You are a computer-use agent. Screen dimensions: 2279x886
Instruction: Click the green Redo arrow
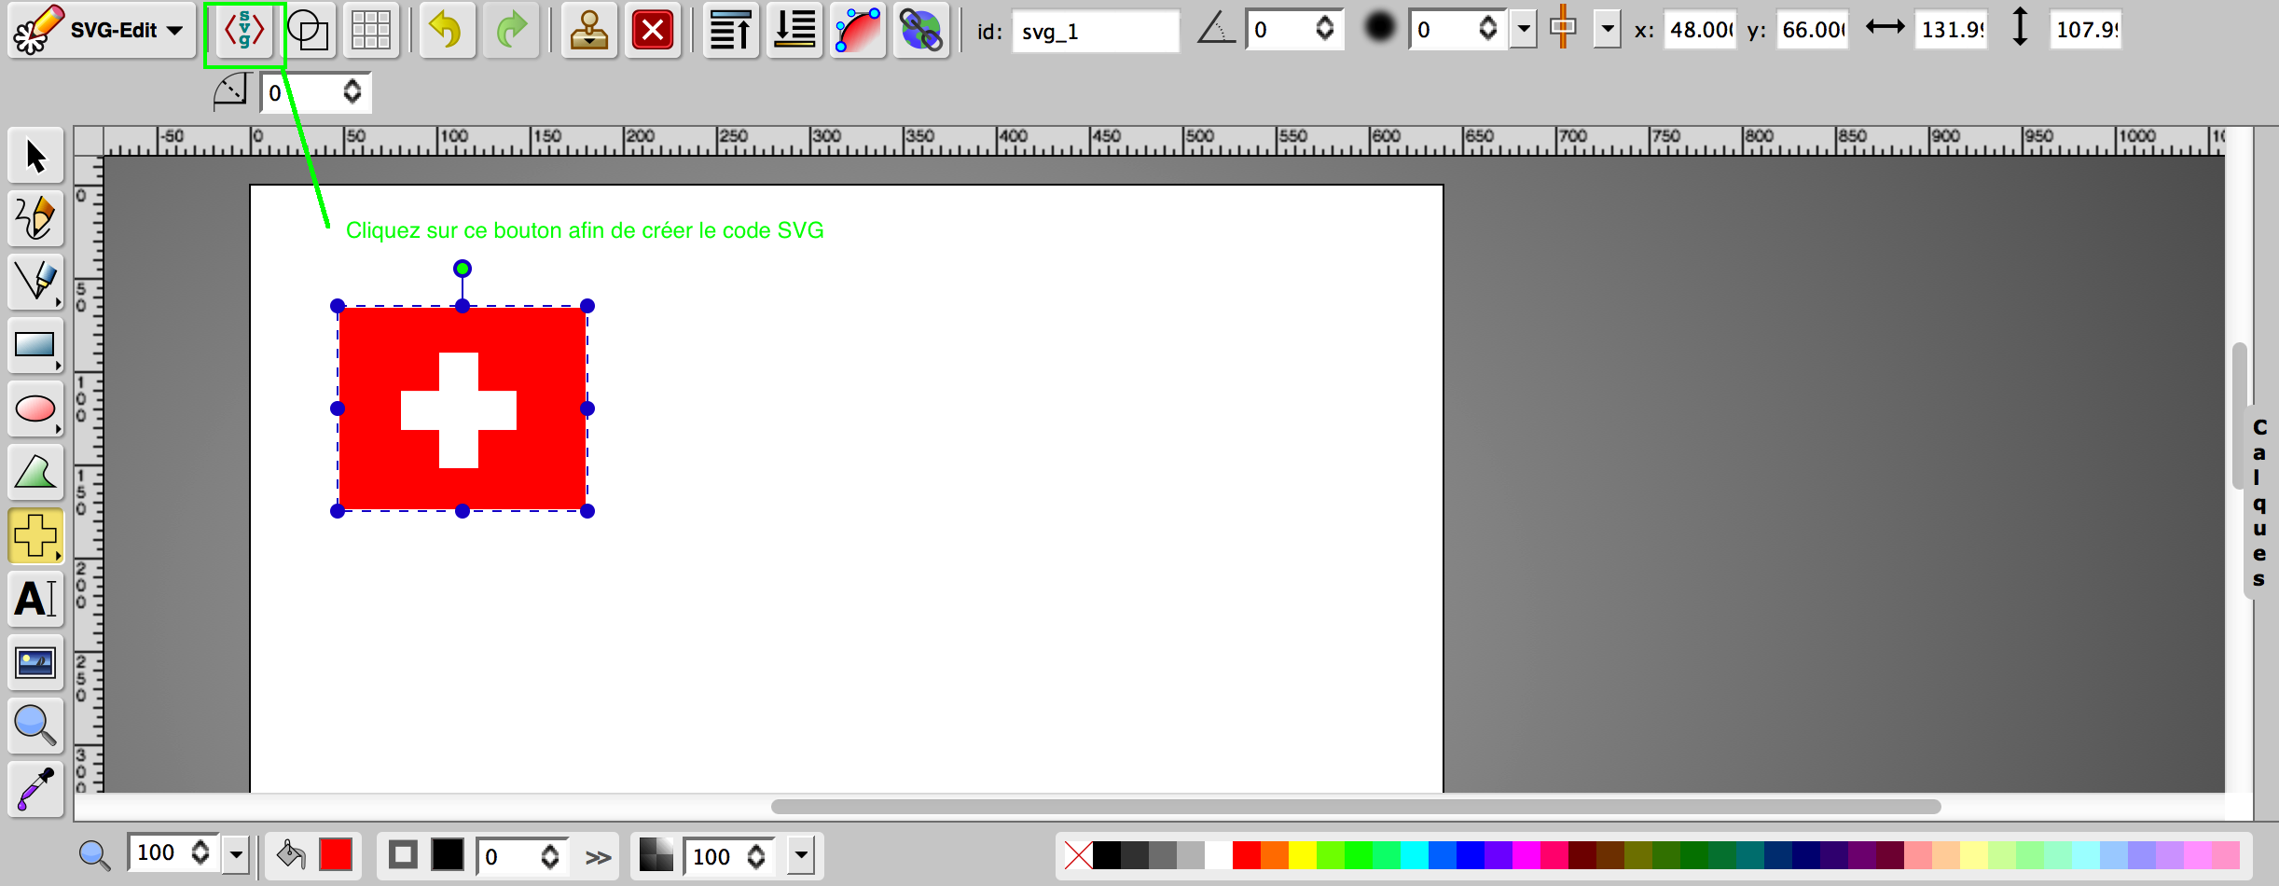(511, 31)
